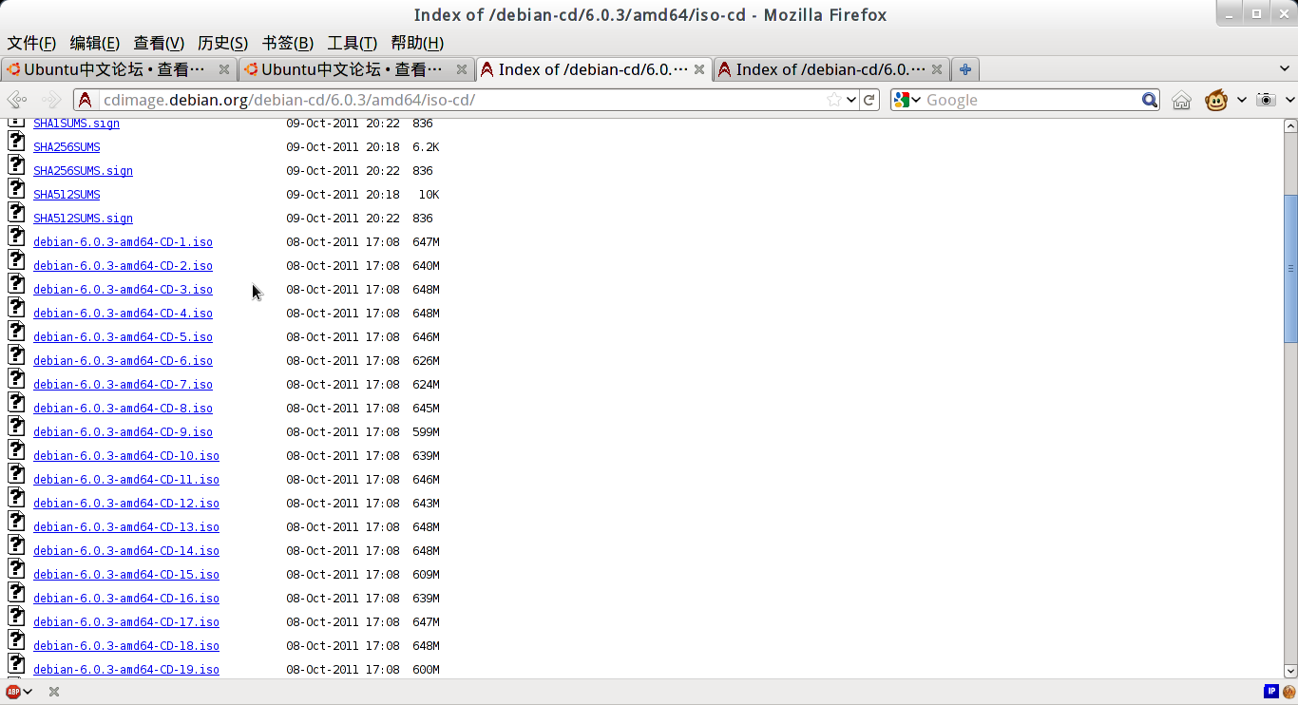Click file icon beside debian-6.0.3-amd64-CD-1.iso
1298x705 pixels.
coord(16,237)
